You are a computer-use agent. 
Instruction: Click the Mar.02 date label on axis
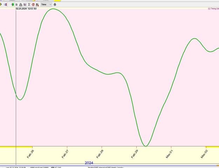[x=204, y=154]
